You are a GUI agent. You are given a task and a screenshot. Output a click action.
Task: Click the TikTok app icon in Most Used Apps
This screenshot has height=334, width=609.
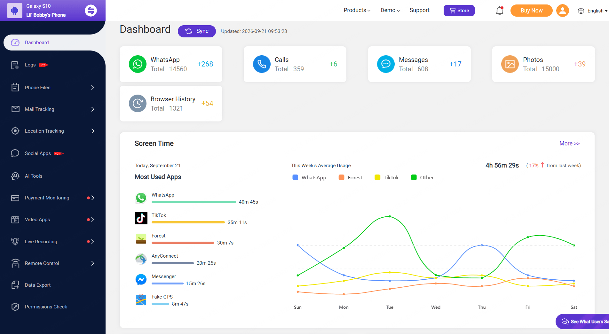[x=141, y=218]
